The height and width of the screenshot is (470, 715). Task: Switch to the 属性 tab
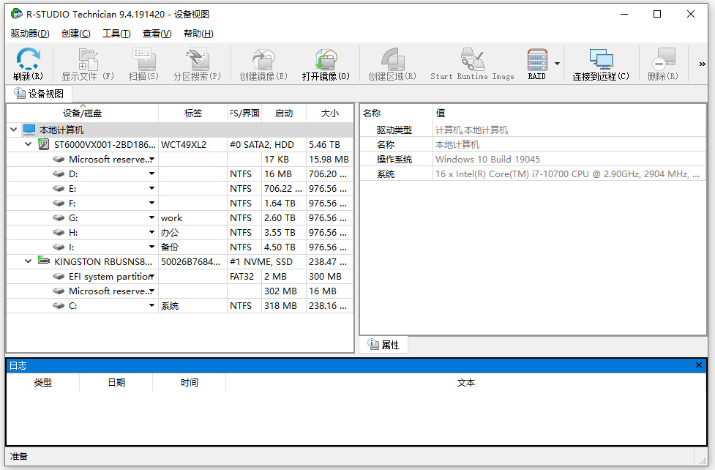click(x=383, y=344)
